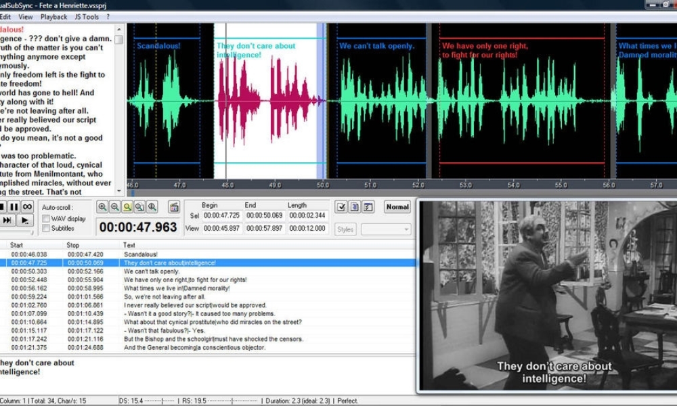Image resolution: width=677 pixels, height=406 pixels.
Task: Click the 50.0 mark on time ruler
Action: [322, 185]
